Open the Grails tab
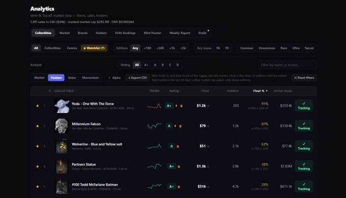 [203, 33]
